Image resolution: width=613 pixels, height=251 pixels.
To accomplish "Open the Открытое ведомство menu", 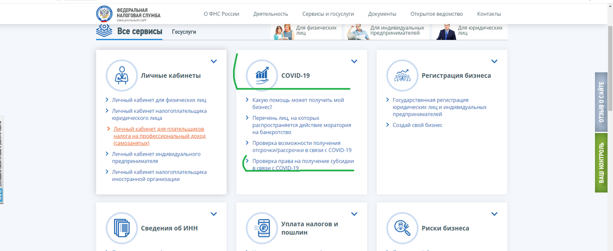I will pos(437,14).
